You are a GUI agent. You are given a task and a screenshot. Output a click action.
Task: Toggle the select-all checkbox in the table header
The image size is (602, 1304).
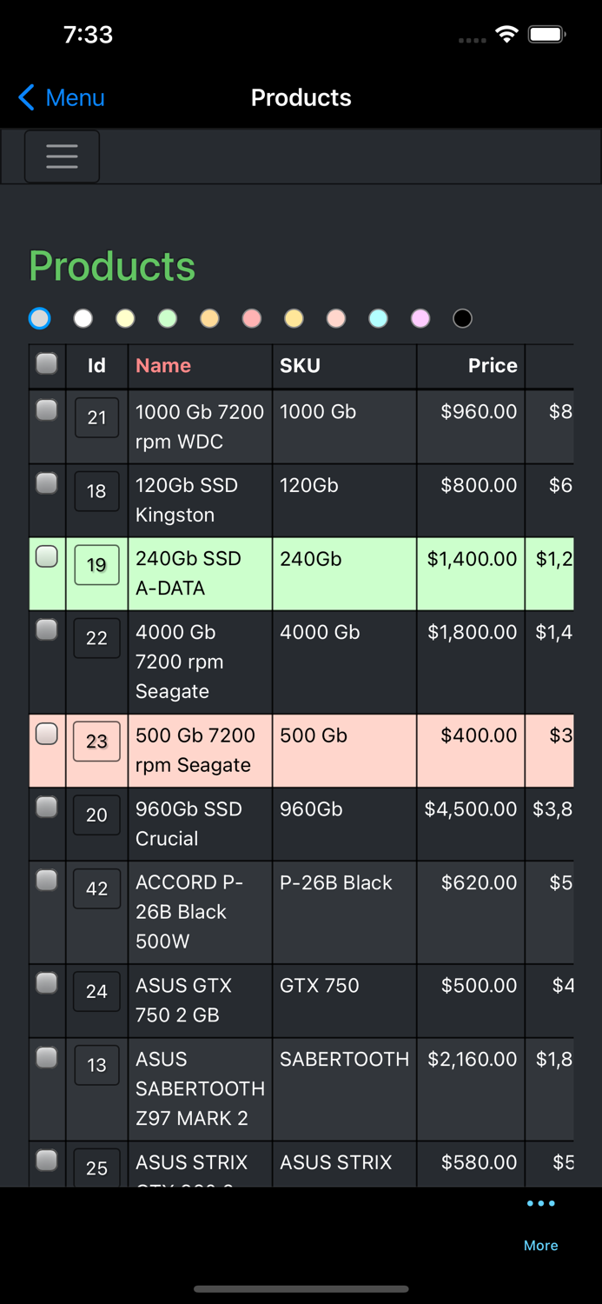(x=46, y=365)
